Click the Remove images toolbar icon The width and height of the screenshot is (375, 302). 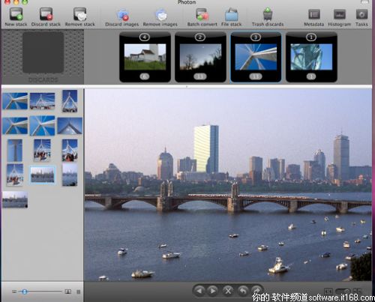pyautogui.click(x=161, y=15)
